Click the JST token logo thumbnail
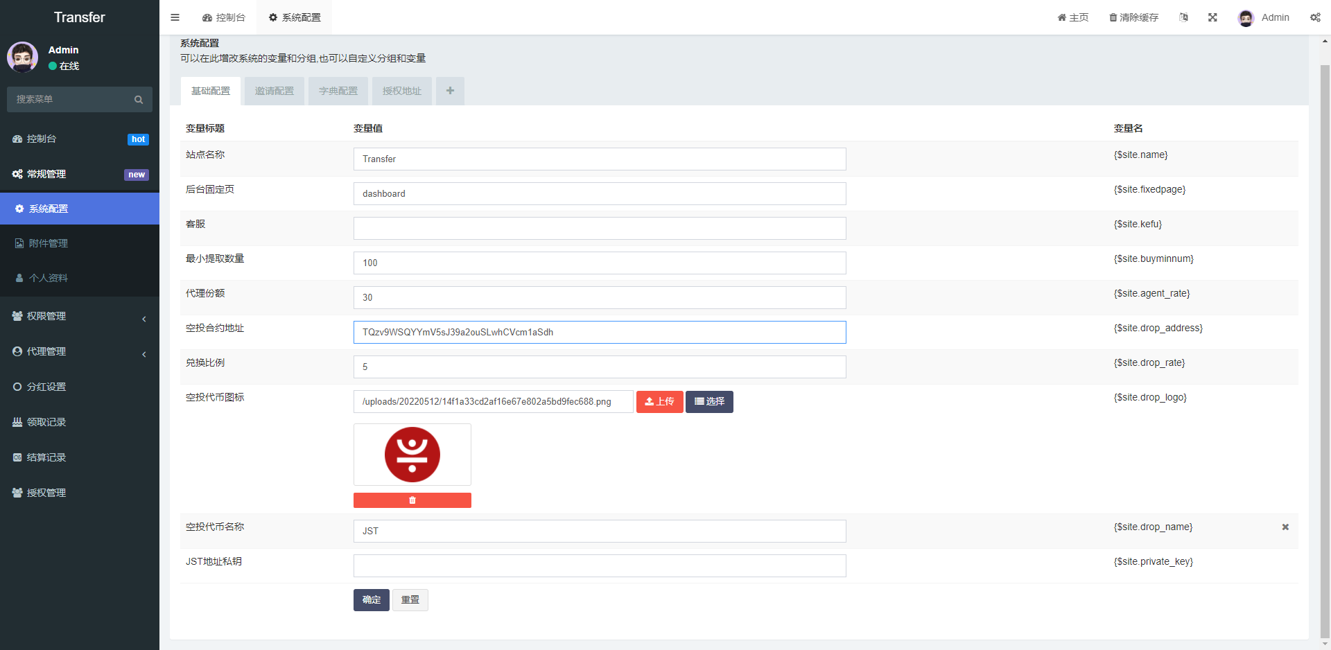Viewport: 1331px width, 650px height. pyautogui.click(x=412, y=455)
